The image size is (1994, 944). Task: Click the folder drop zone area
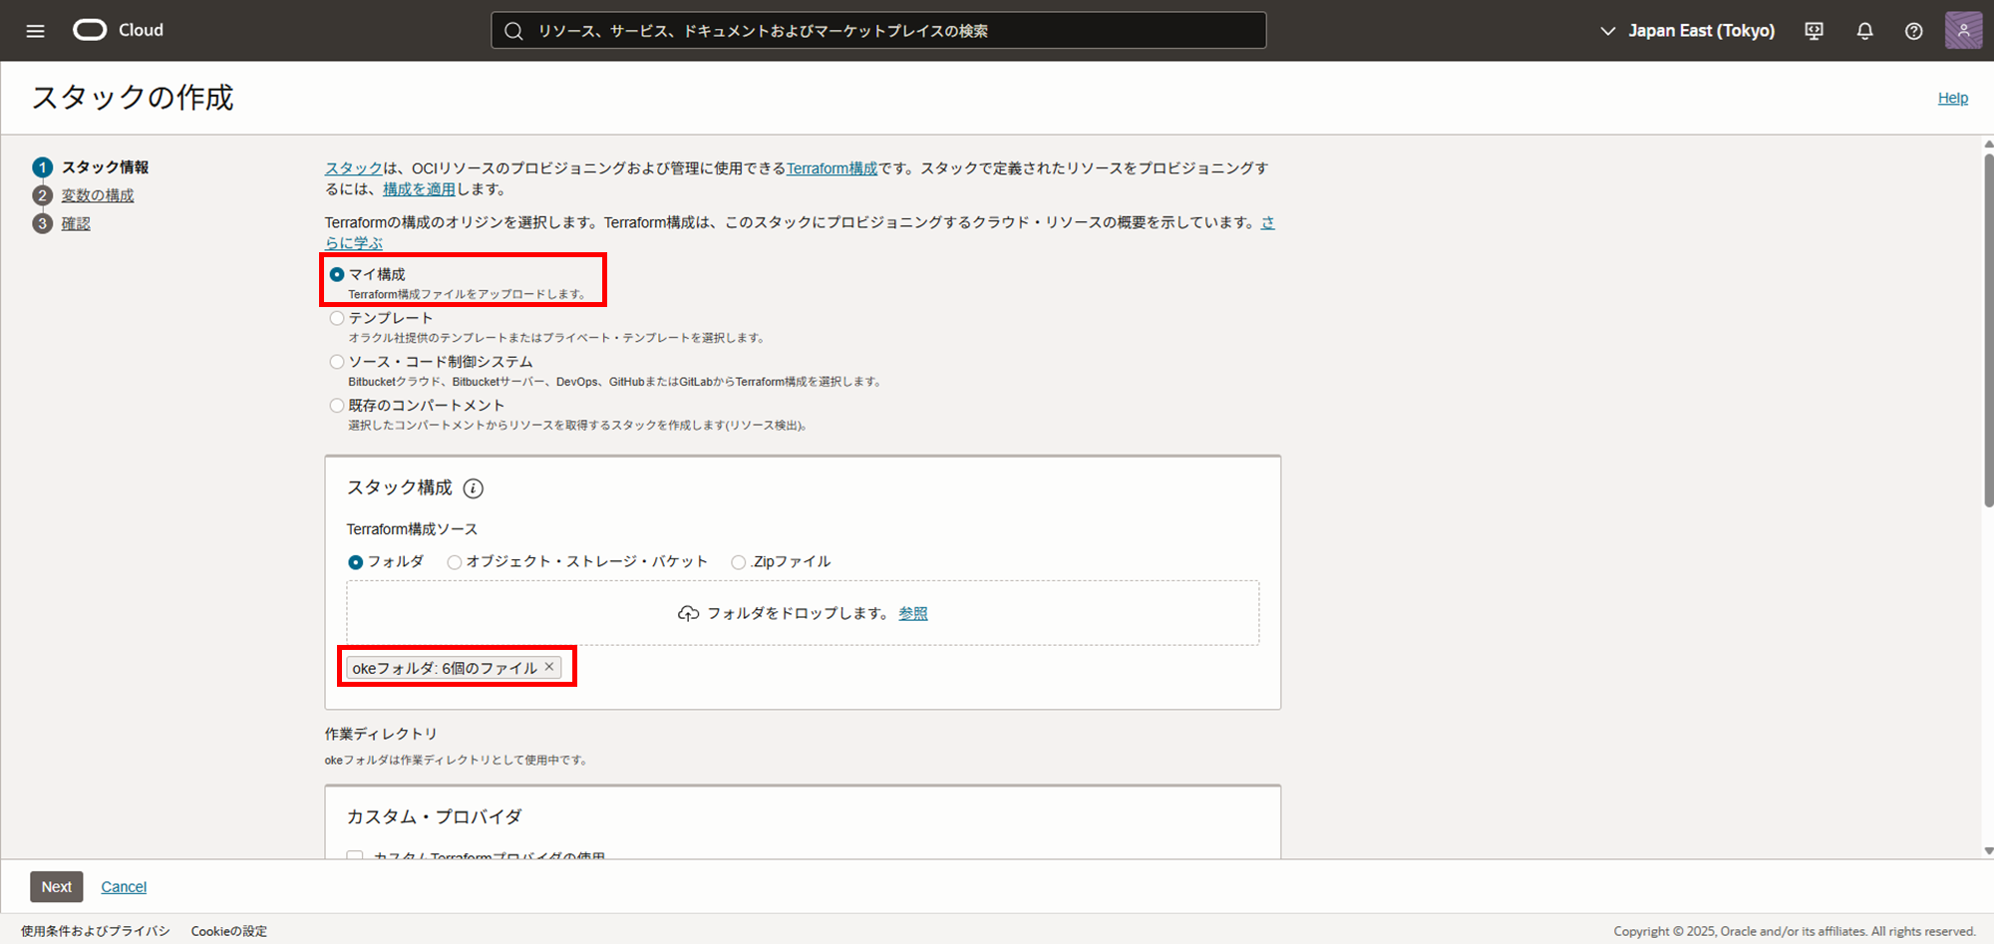803,613
